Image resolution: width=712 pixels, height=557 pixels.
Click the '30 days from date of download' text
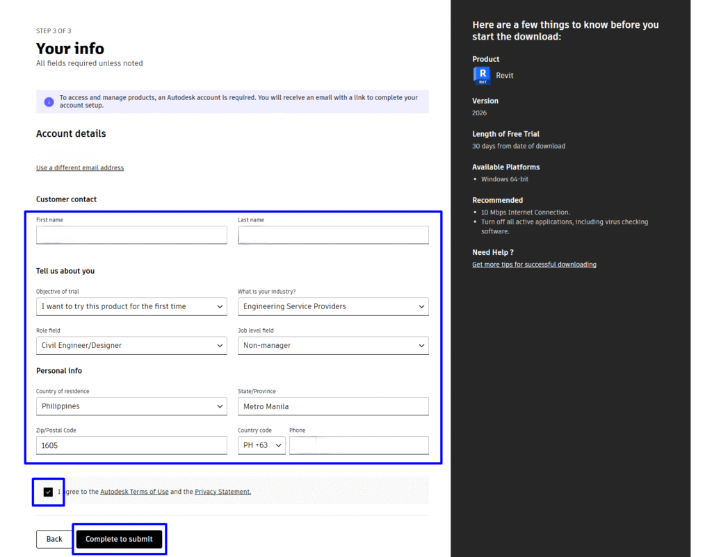tap(519, 146)
